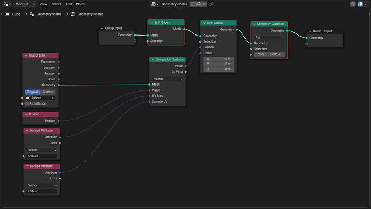Click the Object Info Transform output socket
371x209 pixels.
(59, 62)
